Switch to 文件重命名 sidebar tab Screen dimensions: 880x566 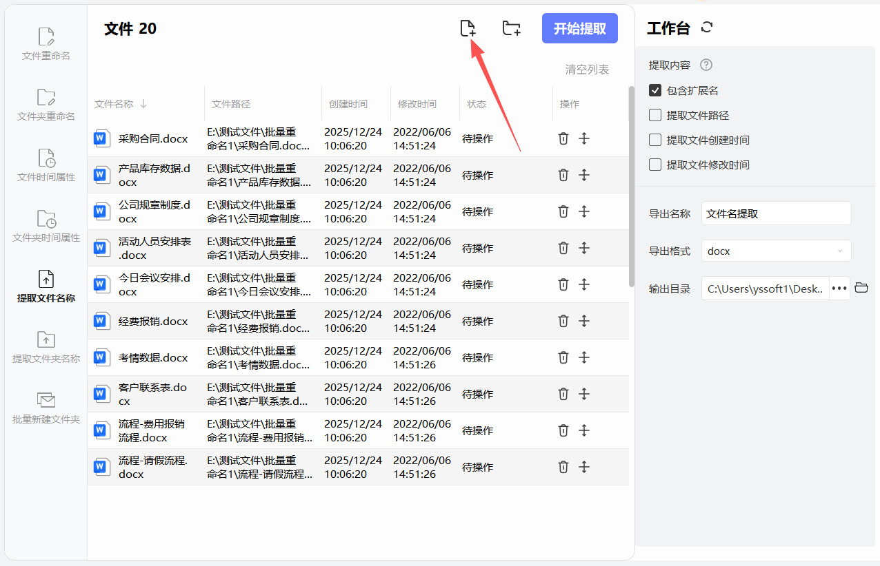[46, 43]
